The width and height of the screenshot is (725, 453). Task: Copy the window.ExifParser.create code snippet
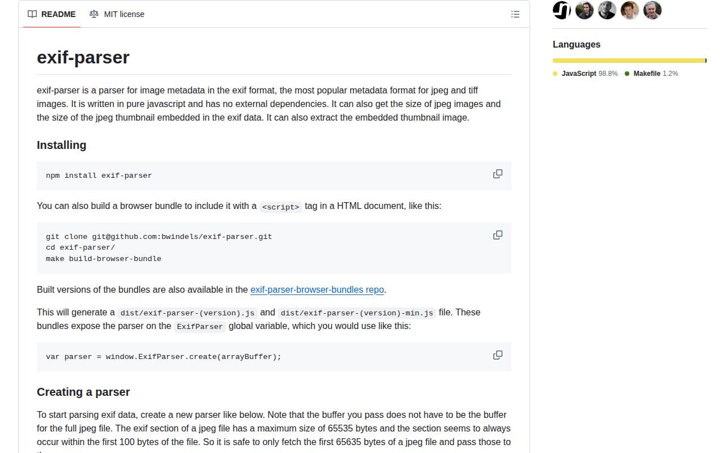498,355
